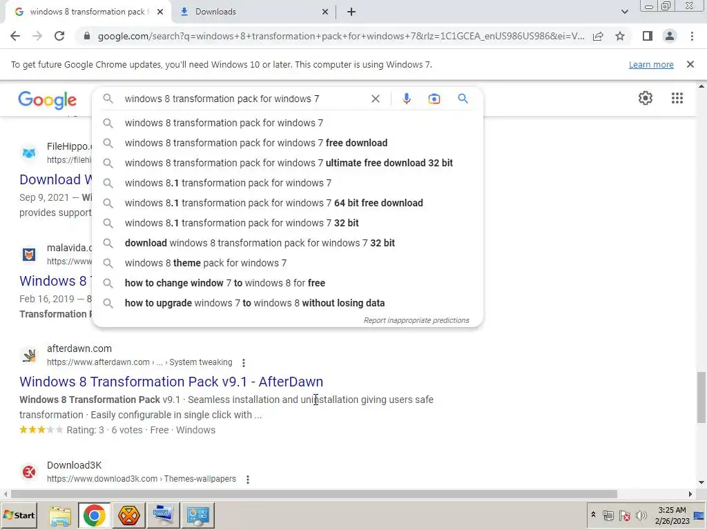The image size is (707, 530).
Task: Choose windows 8.1 suggestion ending 32 bit
Action: point(288,223)
